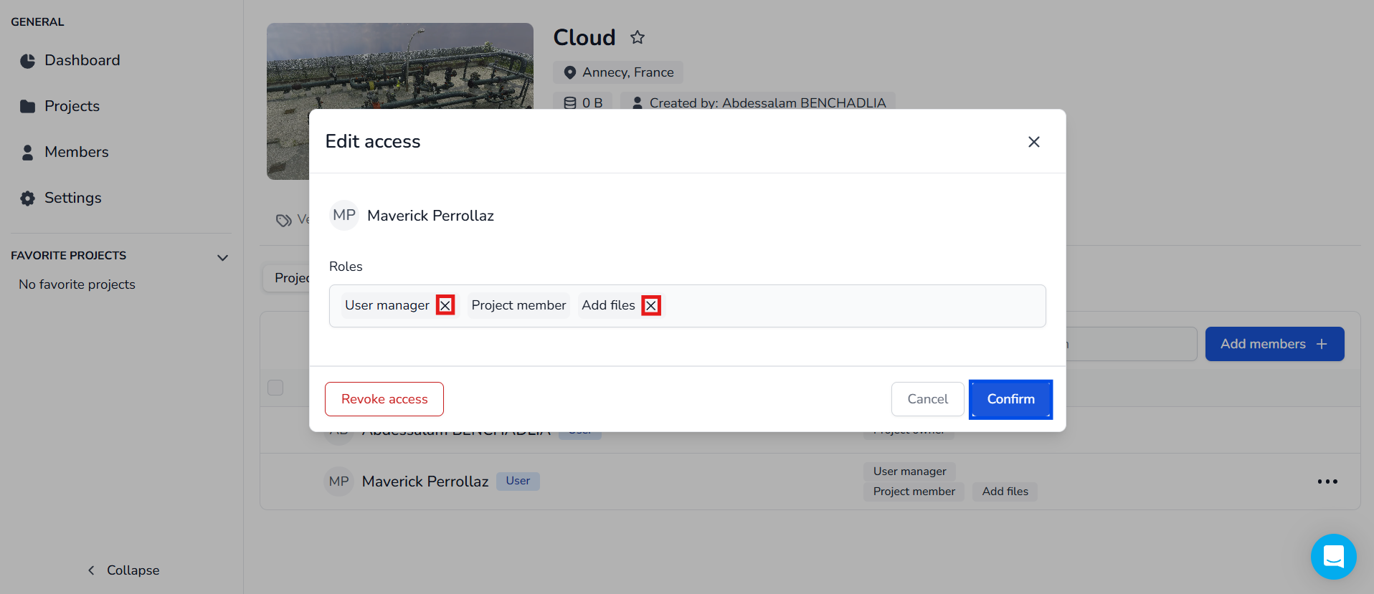Click the Settings gear icon

point(28,198)
